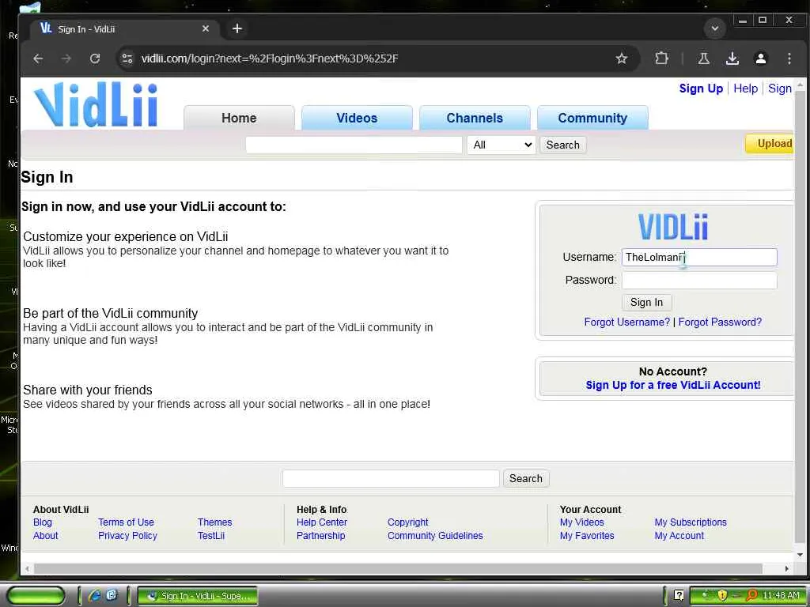Viewport: 810px width, 607px height.
Task: Open the Help Center link
Action: pos(322,522)
